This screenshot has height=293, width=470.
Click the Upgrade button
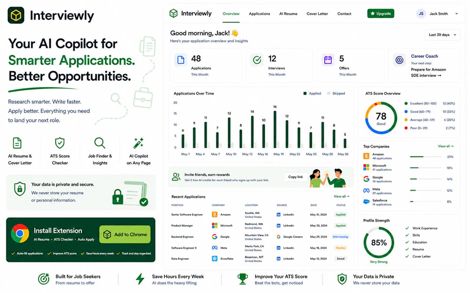click(381, 13)
